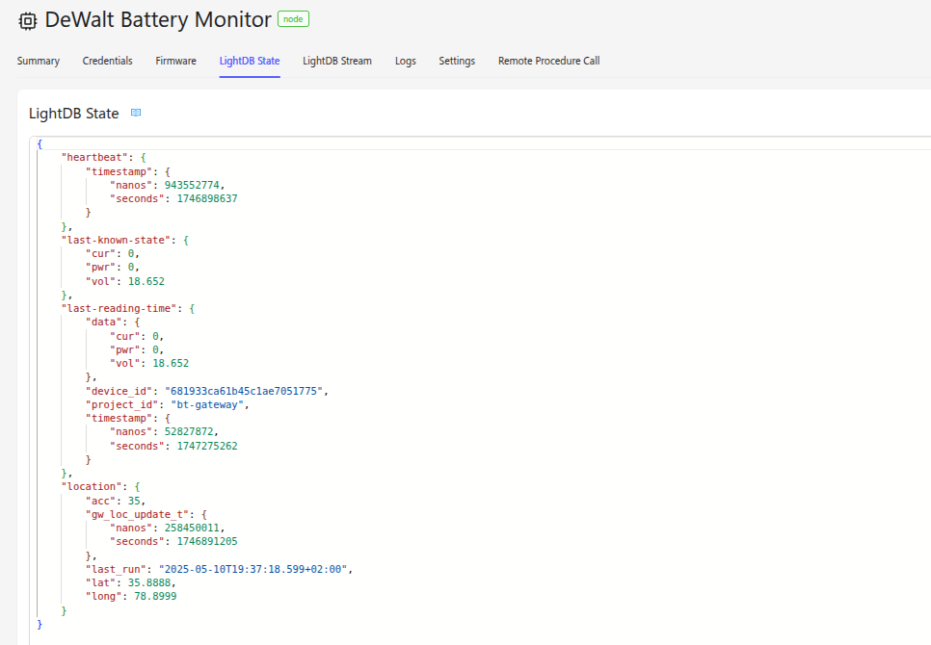931x645 pixels.
Task: Click nanos value 52827872
Action: 189,431
